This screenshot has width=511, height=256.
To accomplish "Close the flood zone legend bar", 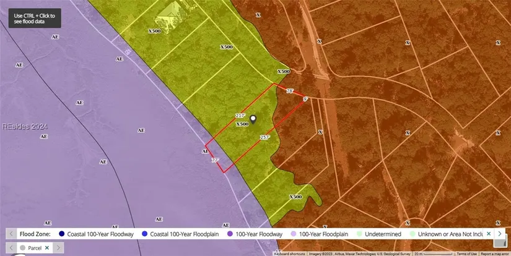I will tap(489, 234).
